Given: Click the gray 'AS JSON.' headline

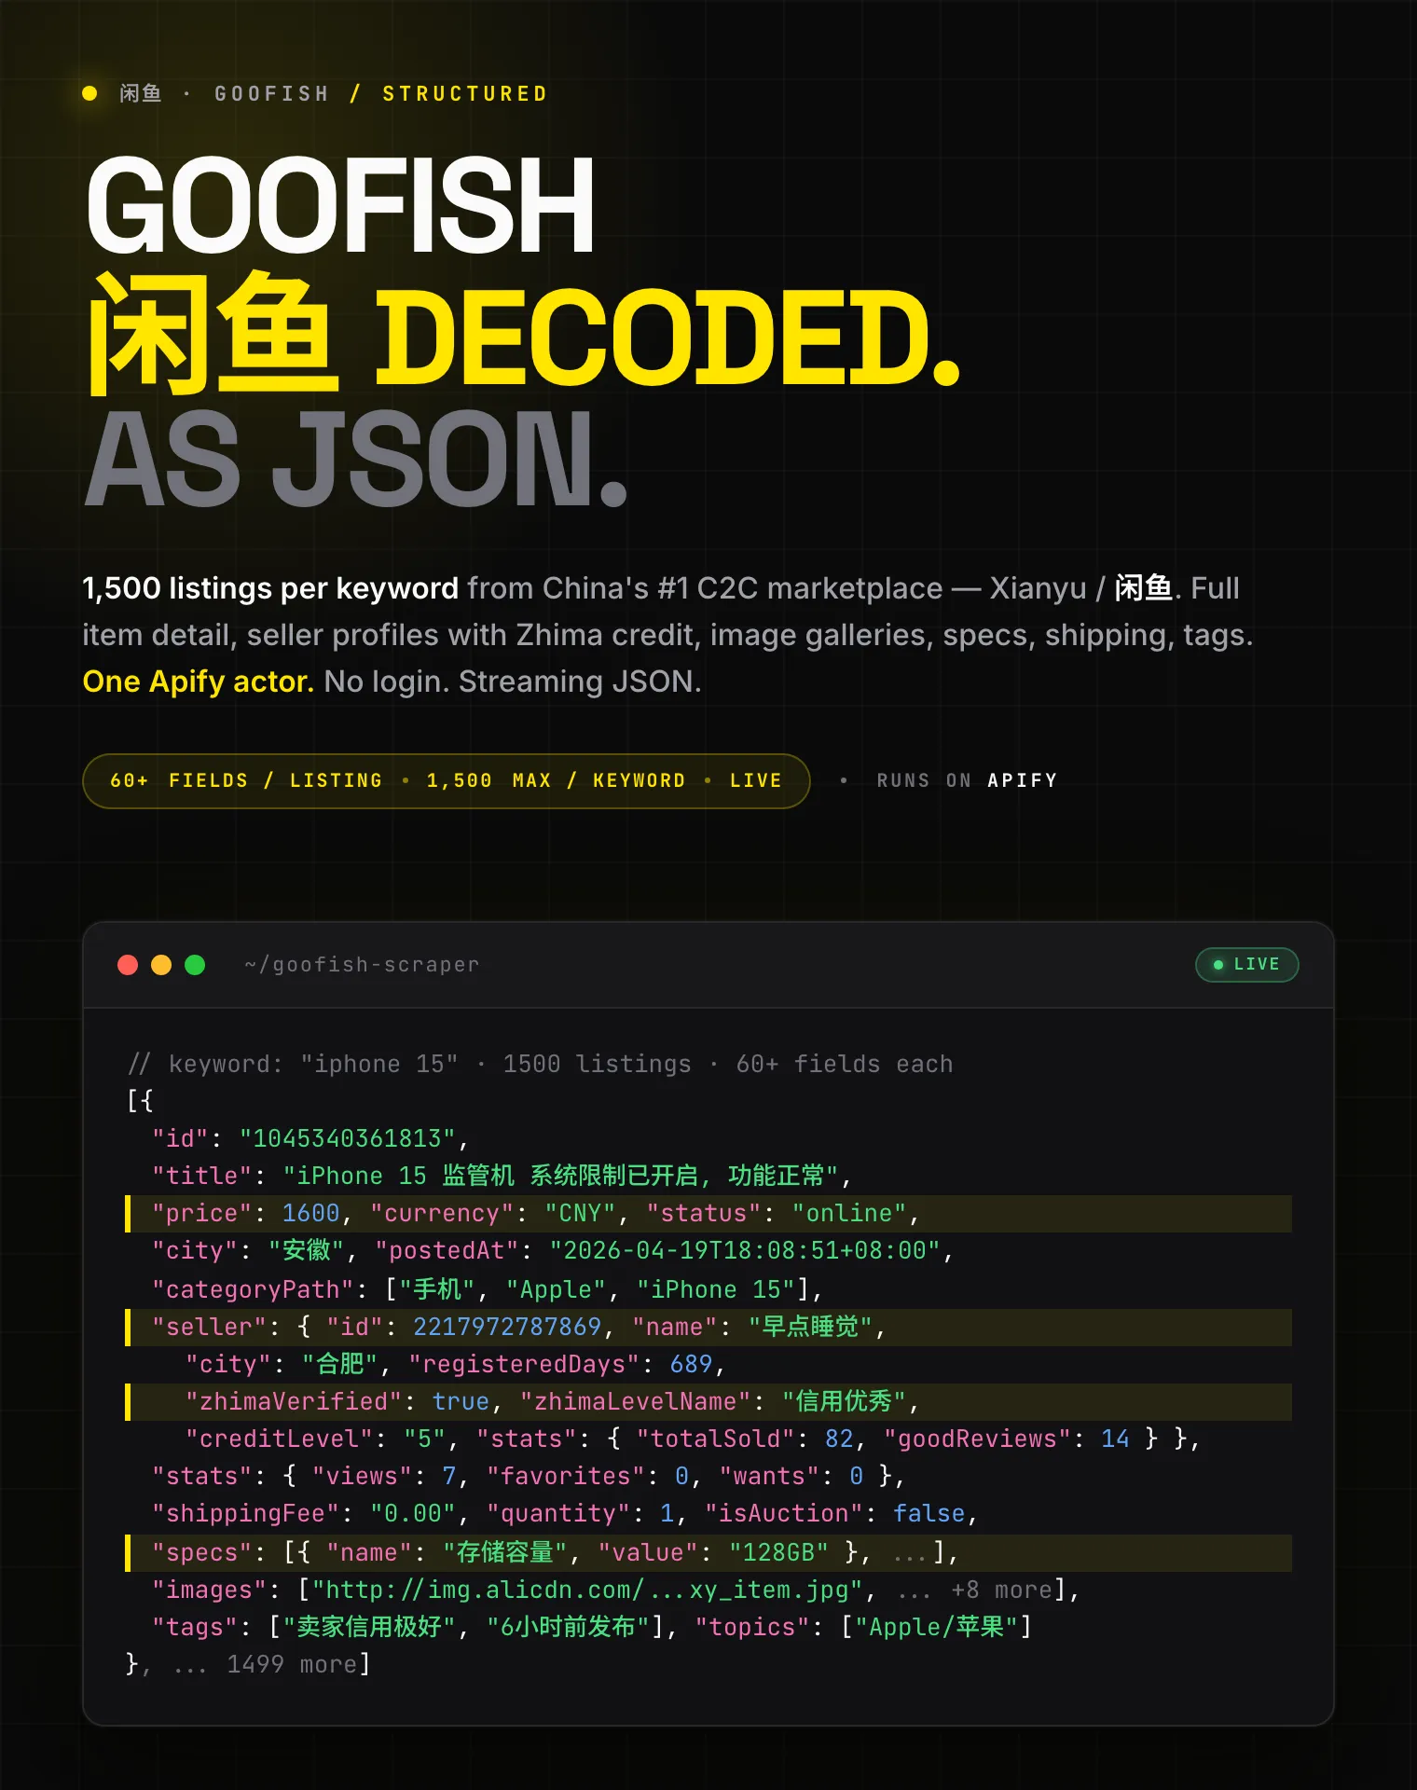Looking at the screenshot, I should (x=356, y=461).
